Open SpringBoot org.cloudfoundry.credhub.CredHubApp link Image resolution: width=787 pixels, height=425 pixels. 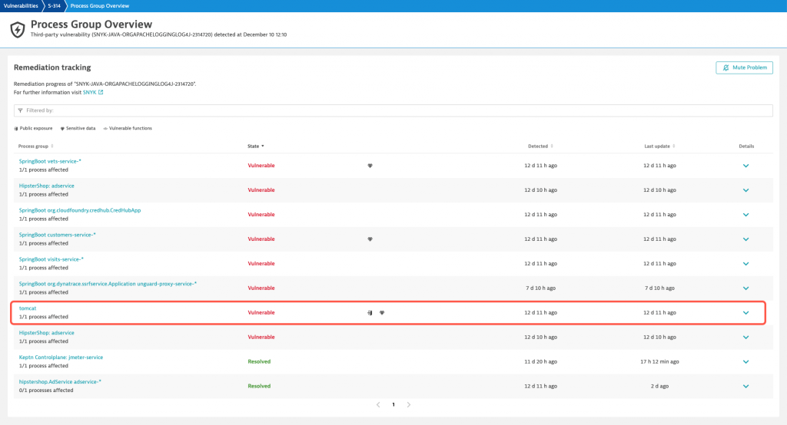click(80, 210)
